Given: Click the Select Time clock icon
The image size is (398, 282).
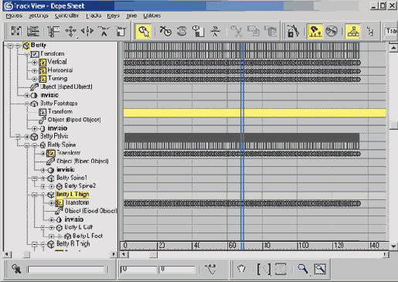Looking at the screenshot, I should click(x=143, y=32).
